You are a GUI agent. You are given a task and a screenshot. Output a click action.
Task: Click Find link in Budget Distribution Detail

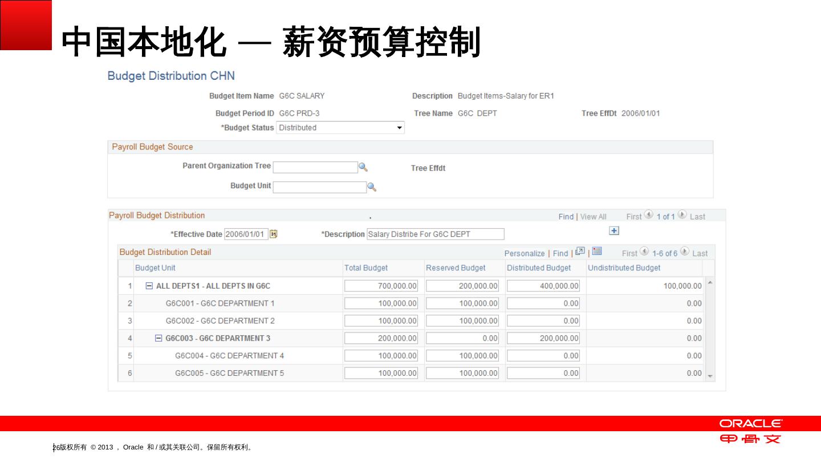560,253
